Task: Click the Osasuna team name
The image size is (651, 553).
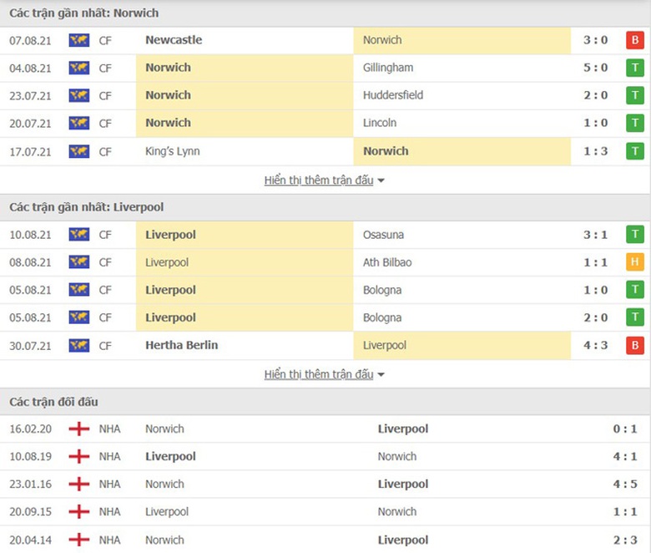Action: pos(384,235)
